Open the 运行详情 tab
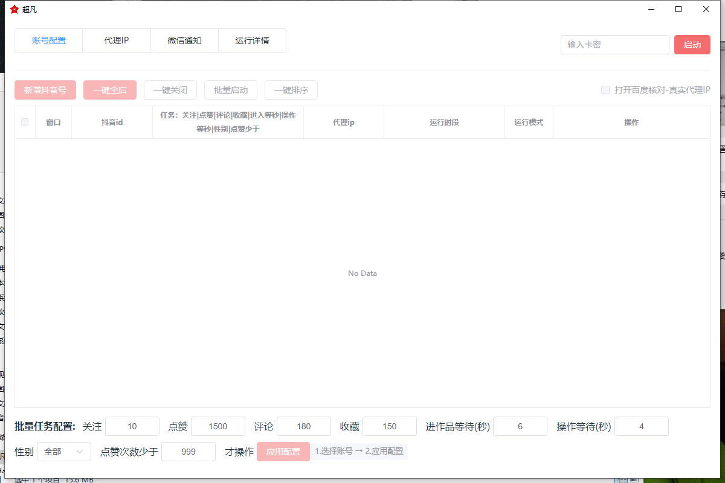The width and height of the screenshot is (725, 483). (253, 40)
